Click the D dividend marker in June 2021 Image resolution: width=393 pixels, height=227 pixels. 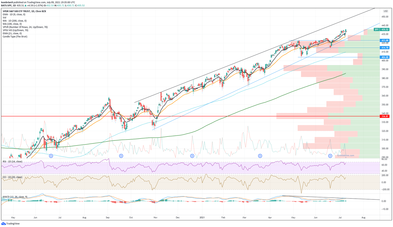(330, 156)
